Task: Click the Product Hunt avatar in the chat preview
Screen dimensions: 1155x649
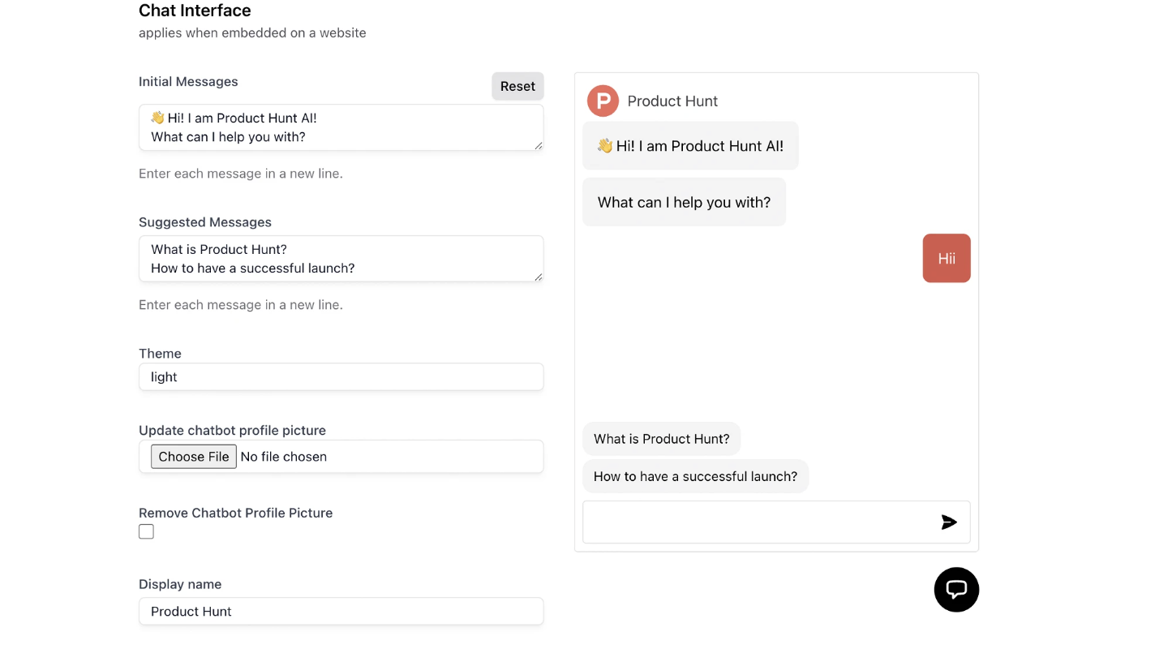Action: pos(602,101)
